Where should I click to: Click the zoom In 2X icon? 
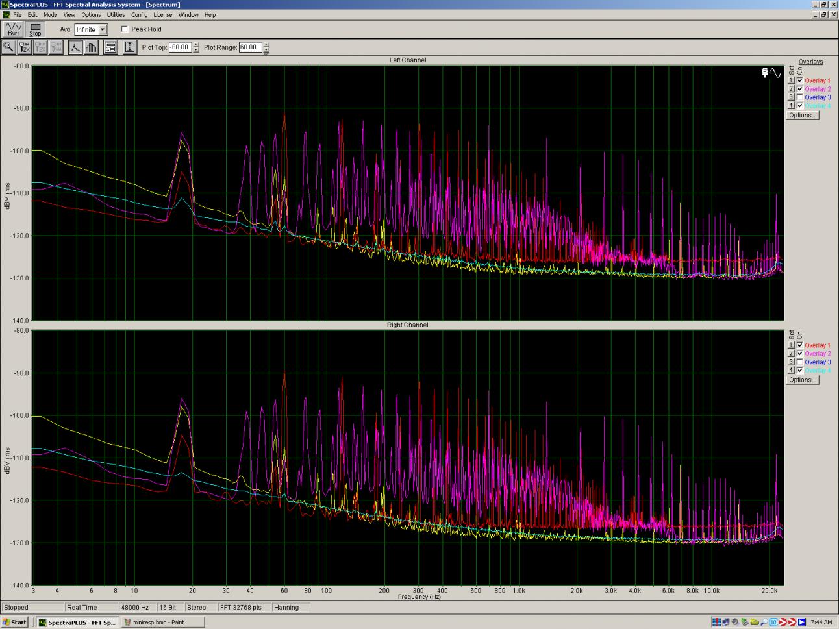(24, 47)
